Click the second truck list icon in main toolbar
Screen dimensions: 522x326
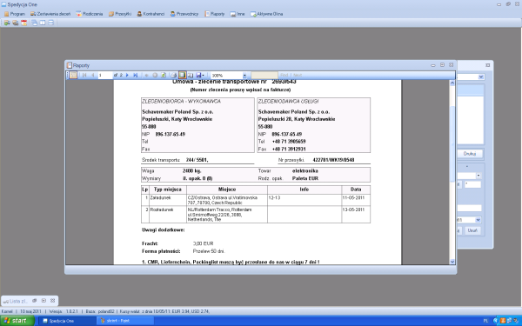pyautogui.click(x=16, y=23)
